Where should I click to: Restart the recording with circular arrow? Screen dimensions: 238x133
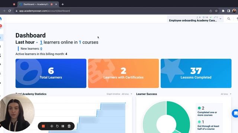[57, 126]
